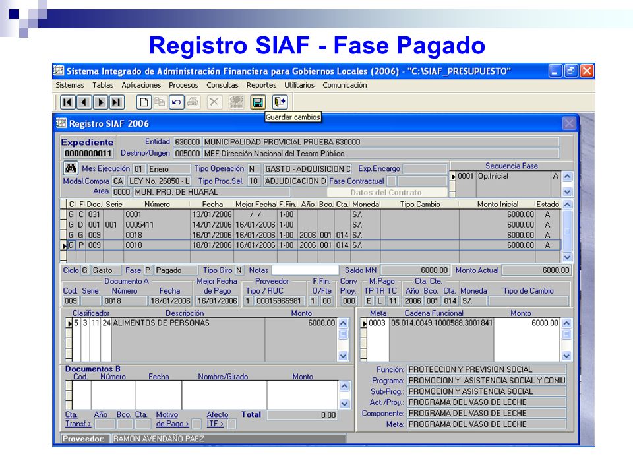This screenshot has height=475, width=633.
Task: Click the Función field PROTECCION Y PREVISION SOCIAL
Action: pyautogui.click(x=487, y=369)
